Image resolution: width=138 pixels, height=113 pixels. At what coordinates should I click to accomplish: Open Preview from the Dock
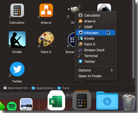(26, 104)
